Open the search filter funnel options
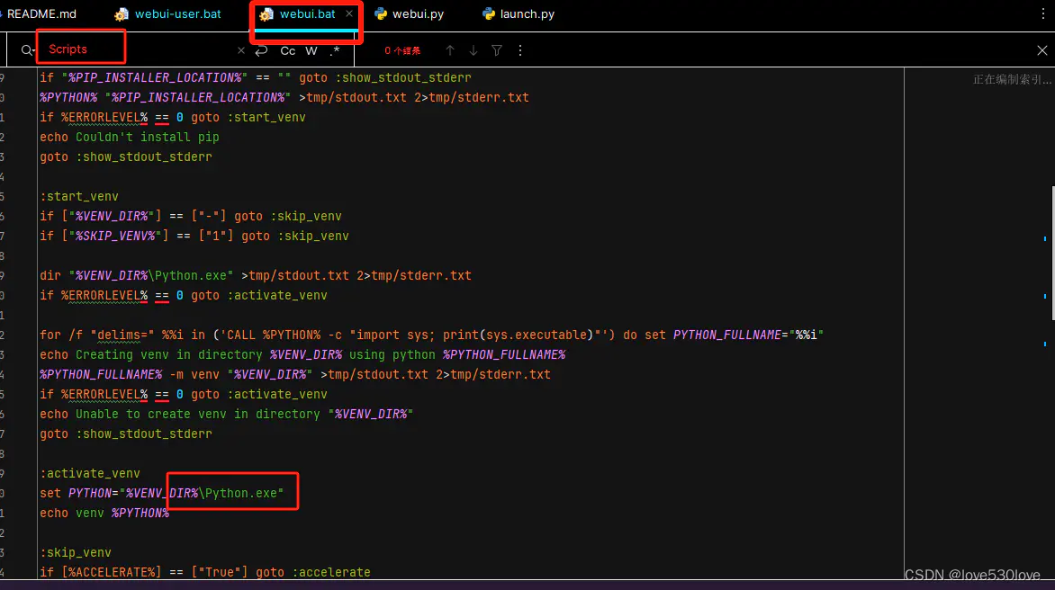 click(x=497, y=50)
